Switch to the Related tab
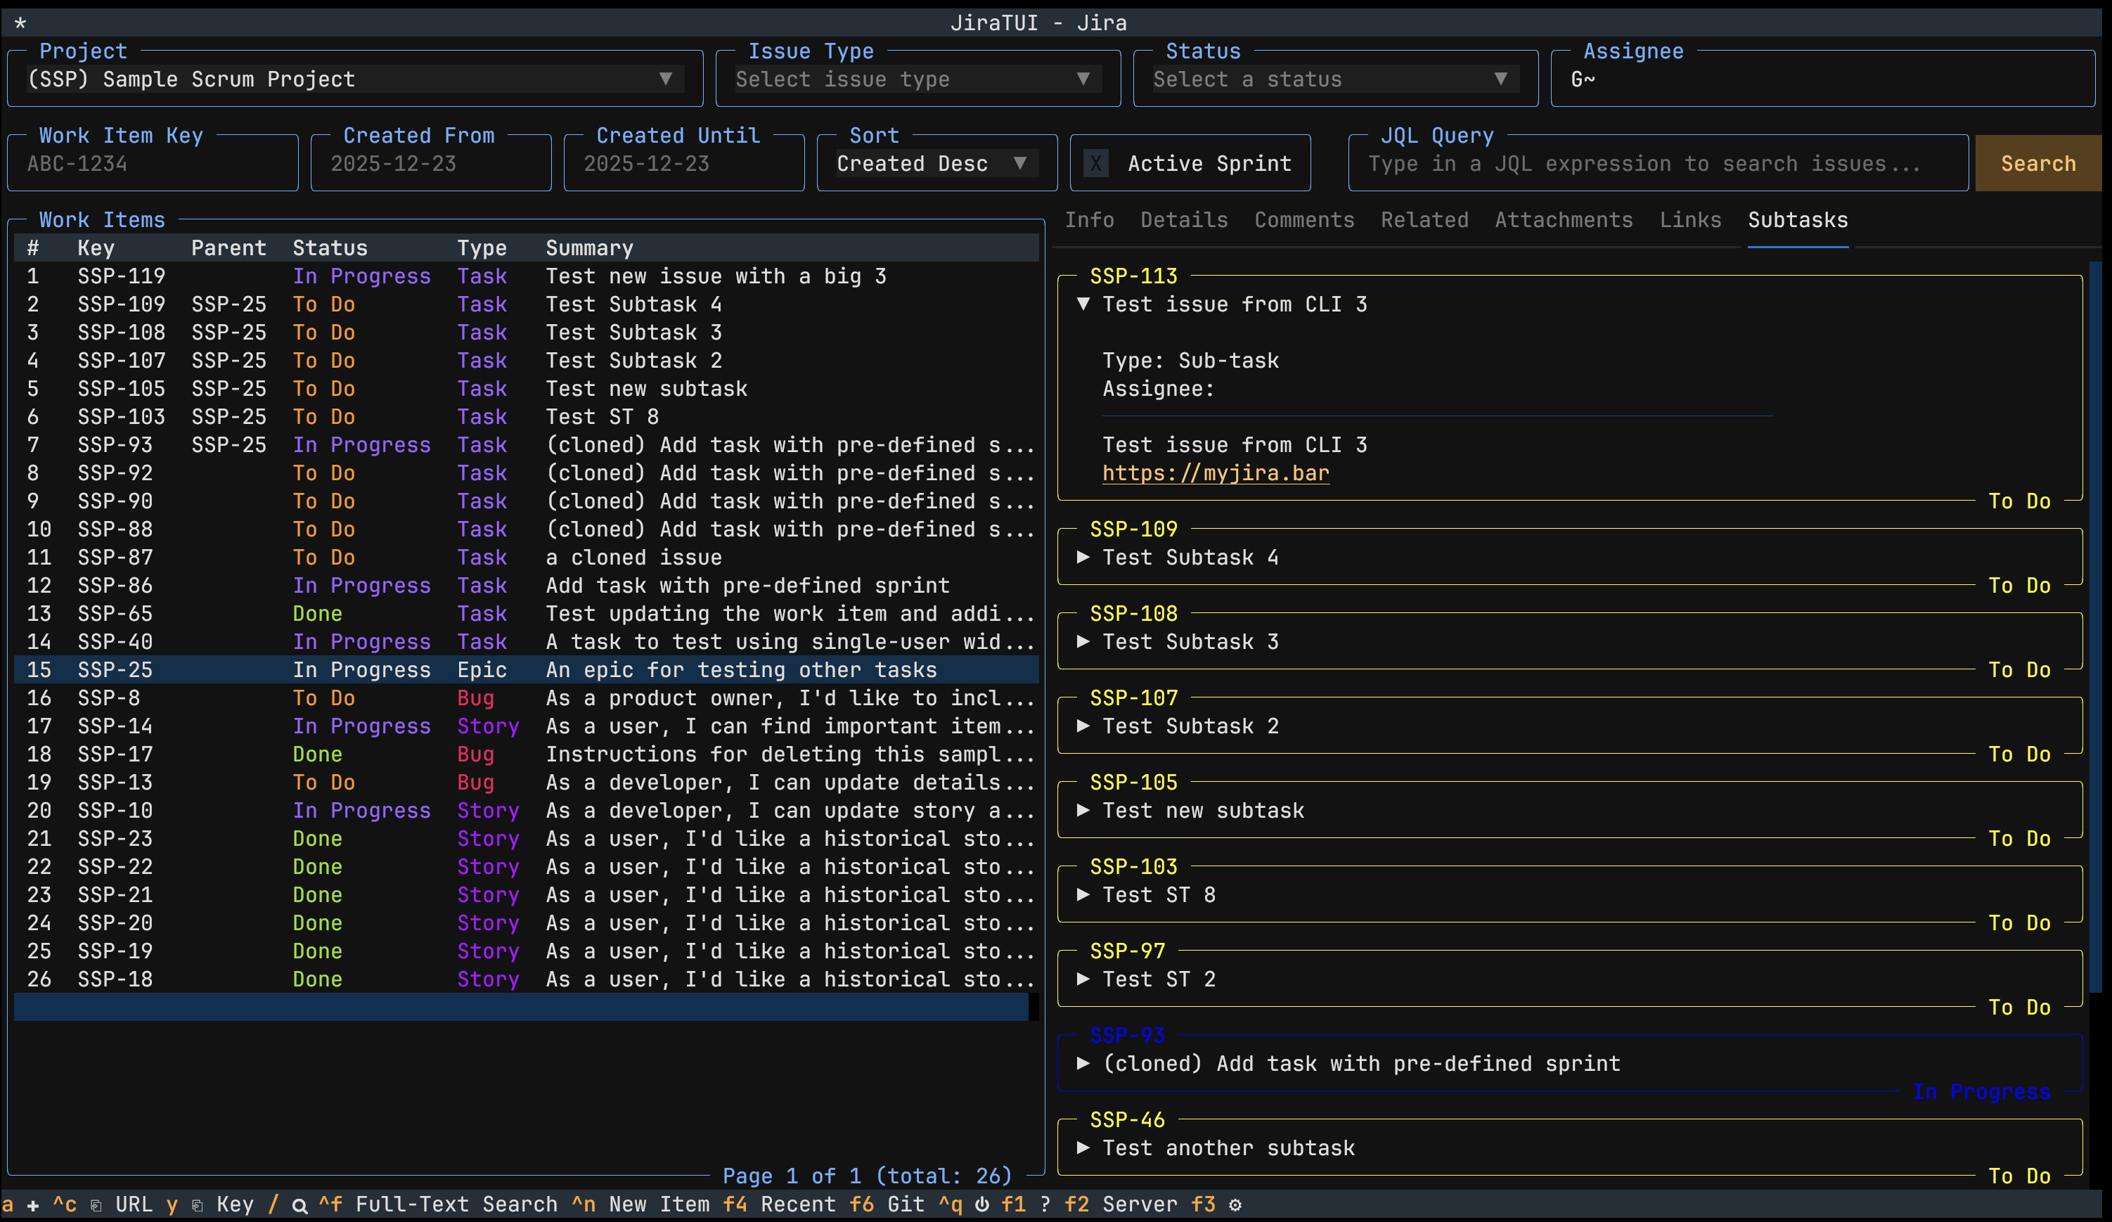This screenshot has height=1222, width=2112. point(1425,221)
